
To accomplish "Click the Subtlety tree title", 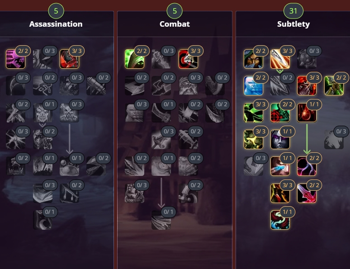I will coord(293,24).
